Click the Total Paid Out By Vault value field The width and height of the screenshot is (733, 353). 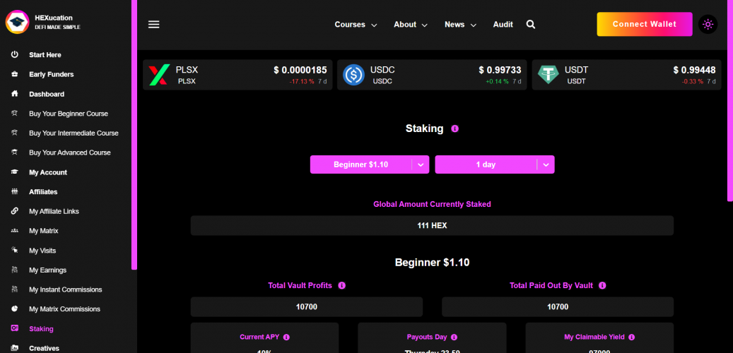click(x=558, y=307)
